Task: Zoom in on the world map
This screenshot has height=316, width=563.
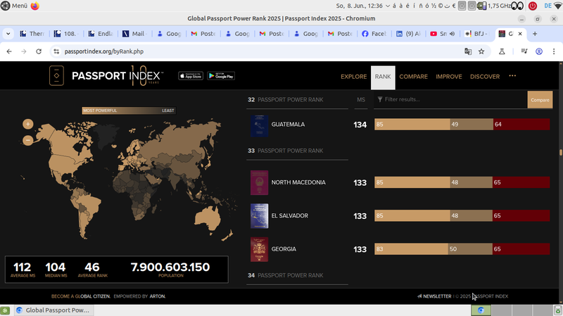Action: tap(28, 124)
